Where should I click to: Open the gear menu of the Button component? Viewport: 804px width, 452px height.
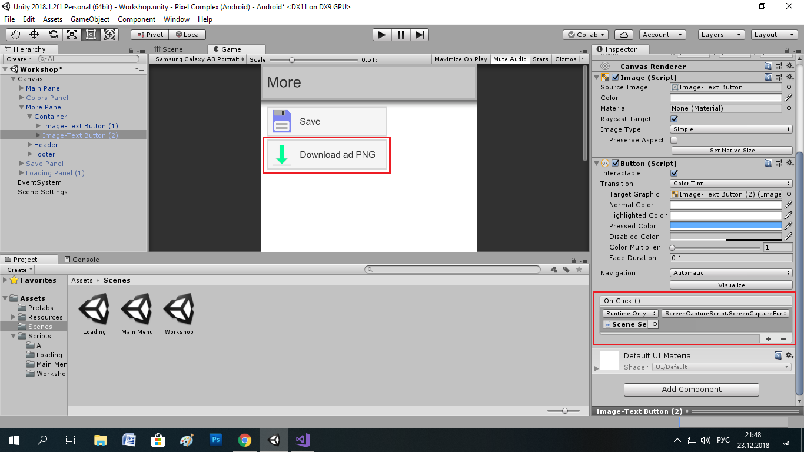(789, 163)
